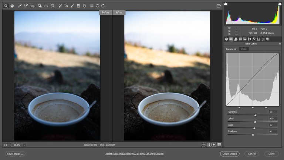284x160 pixels.
Task: Select the Graduated Filter tool
Action: (x=78, y=6)
